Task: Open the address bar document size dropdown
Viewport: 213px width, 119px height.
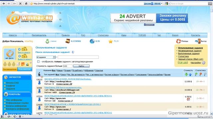Action: pyautogui.click(x=161, y=4)
